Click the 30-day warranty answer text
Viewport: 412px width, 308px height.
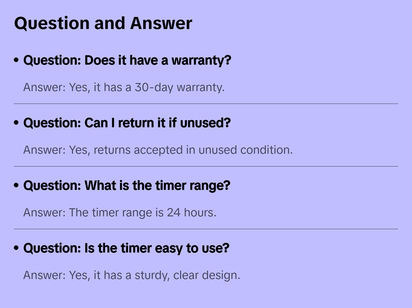124,87
